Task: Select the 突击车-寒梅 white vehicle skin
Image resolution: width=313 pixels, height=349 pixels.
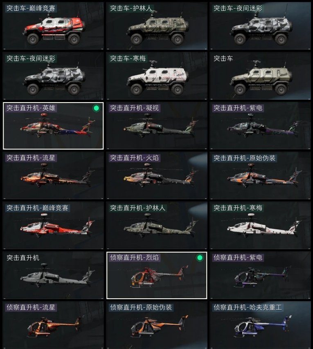Action: click(157, 76)
